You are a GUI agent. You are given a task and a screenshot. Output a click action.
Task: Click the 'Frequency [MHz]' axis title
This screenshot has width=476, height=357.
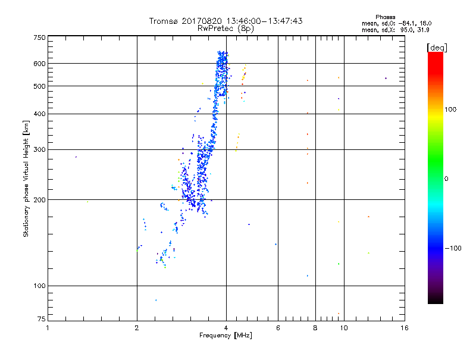pos(226,336)
